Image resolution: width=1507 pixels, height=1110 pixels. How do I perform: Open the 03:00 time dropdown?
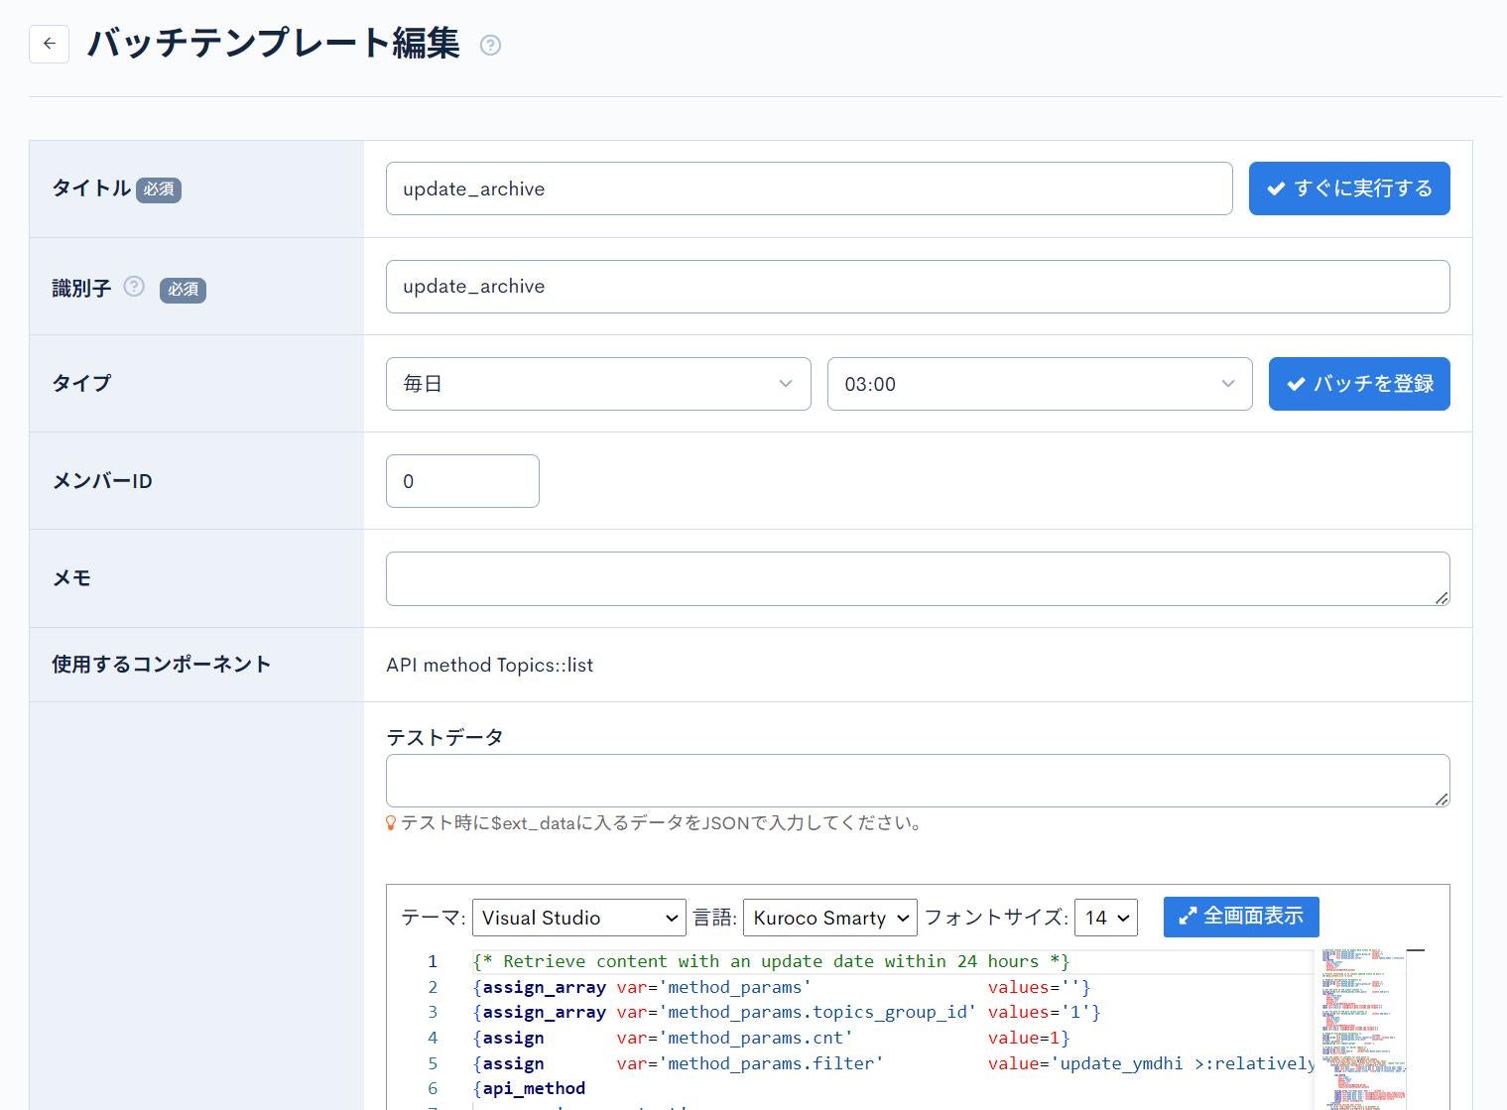pos(1040,384)
